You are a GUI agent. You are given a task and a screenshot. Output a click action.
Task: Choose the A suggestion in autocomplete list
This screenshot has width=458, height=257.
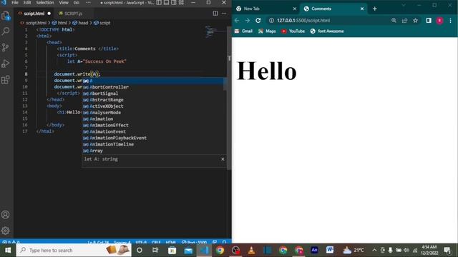[152, 81]
